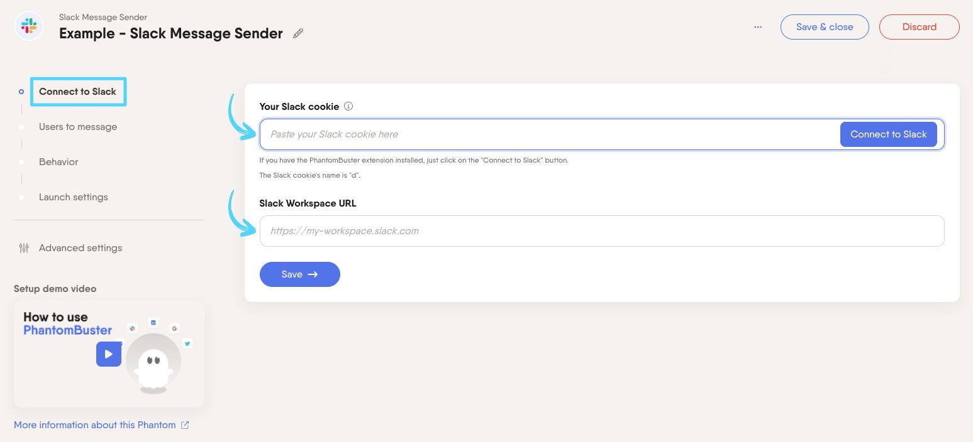Switch to Launch settings step
This screenshot has height=442, width=973.
[x=74, y=197]
